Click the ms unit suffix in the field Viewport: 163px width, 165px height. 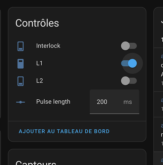(x=128, y=102)
